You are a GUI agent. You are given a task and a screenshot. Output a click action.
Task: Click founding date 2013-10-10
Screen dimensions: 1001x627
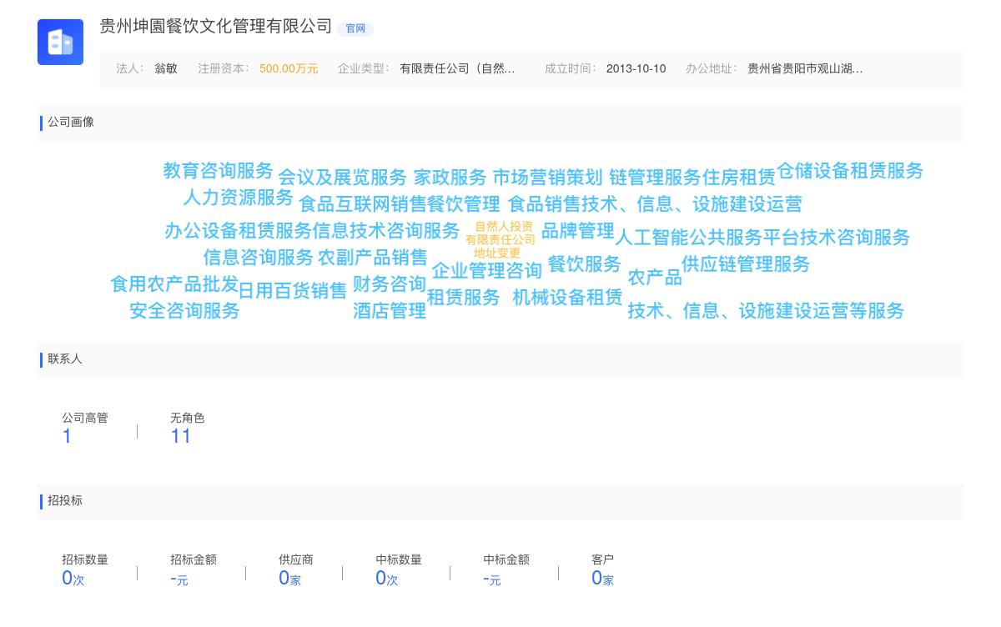point(636,69)
